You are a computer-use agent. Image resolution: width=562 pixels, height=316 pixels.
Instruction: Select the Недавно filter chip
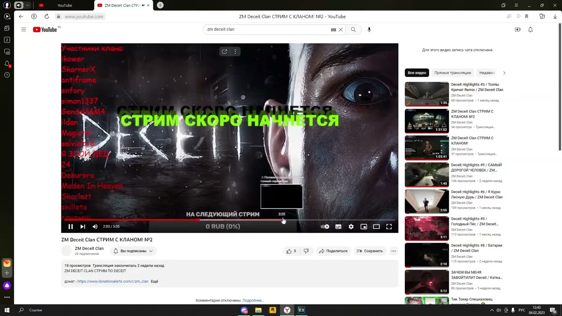click(487, 73)
